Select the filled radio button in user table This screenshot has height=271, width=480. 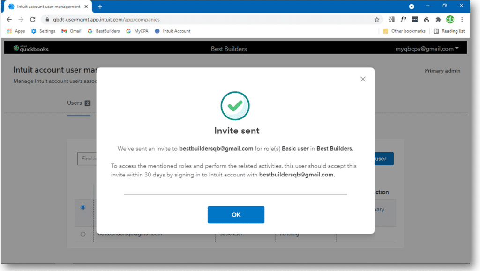pos(83,207)
